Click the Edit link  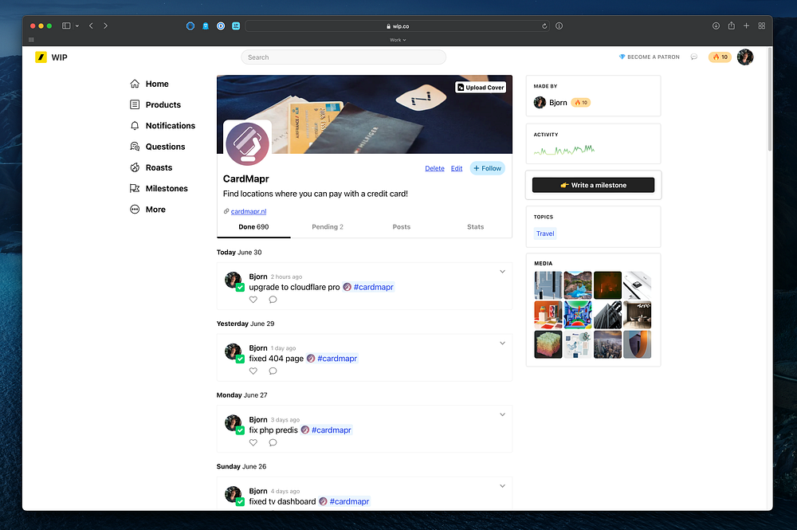click(457, 168)
